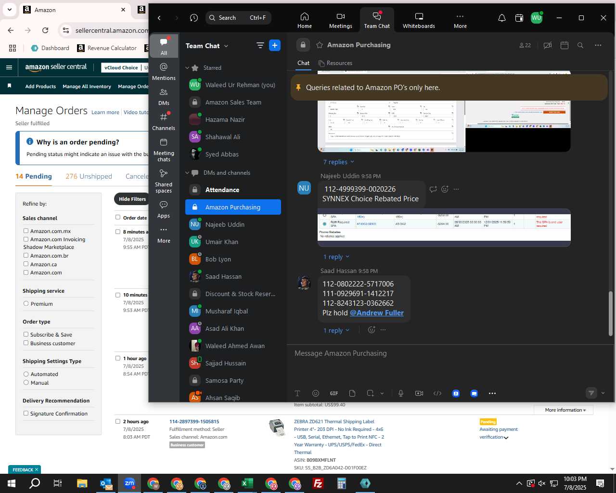Open the Apps sidebar section

[x=164, y=209]
